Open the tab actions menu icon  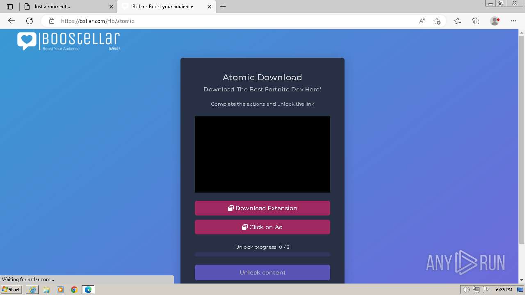[10, 7]
